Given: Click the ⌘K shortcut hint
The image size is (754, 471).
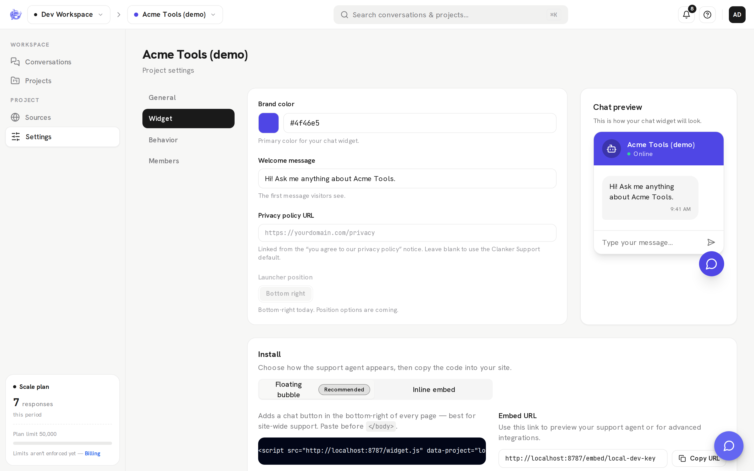Looking at the screenshot, I should coord(553,15).
